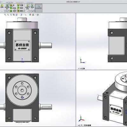This screenshot has height=127, width=127.
Task: Select the 苏州古田 nameplate in the isometric view
Action: coord(116,110)
